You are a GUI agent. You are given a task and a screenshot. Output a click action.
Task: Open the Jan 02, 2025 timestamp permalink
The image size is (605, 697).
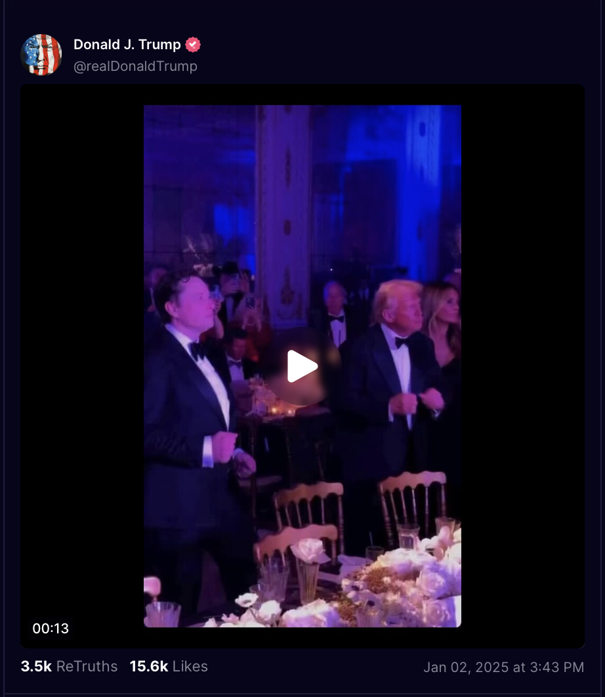[504, 667]
